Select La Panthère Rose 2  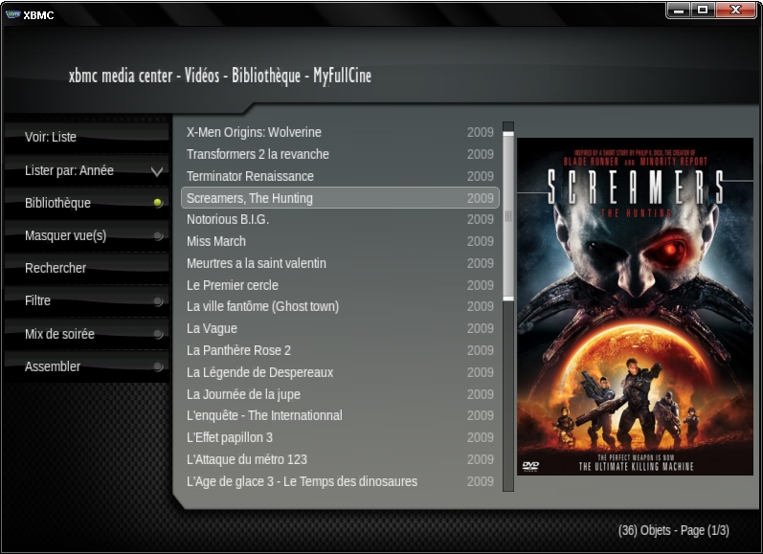340,350
